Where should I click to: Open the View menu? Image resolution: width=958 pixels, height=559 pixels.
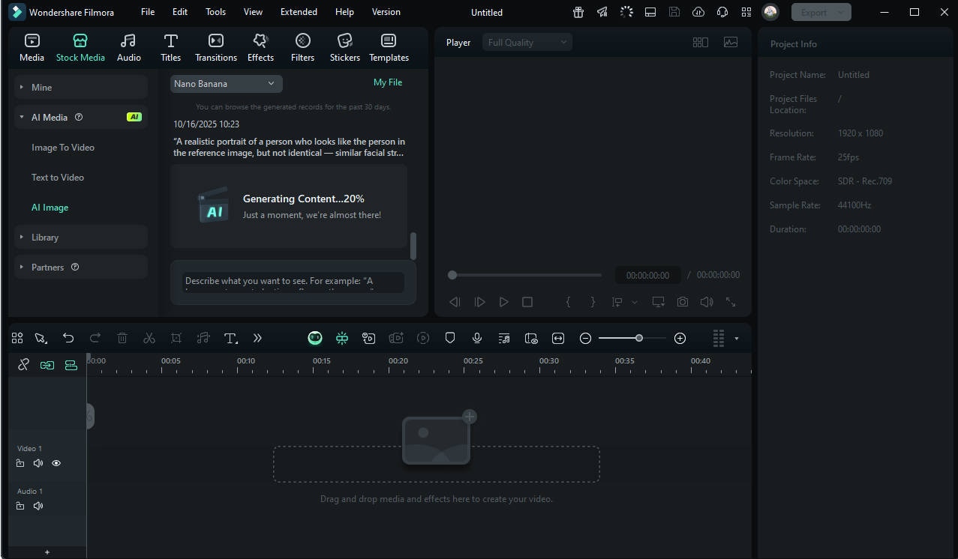[254, 12]
